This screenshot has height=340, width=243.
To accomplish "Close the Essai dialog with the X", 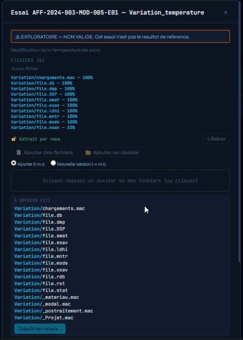I will tap(225, 12).
